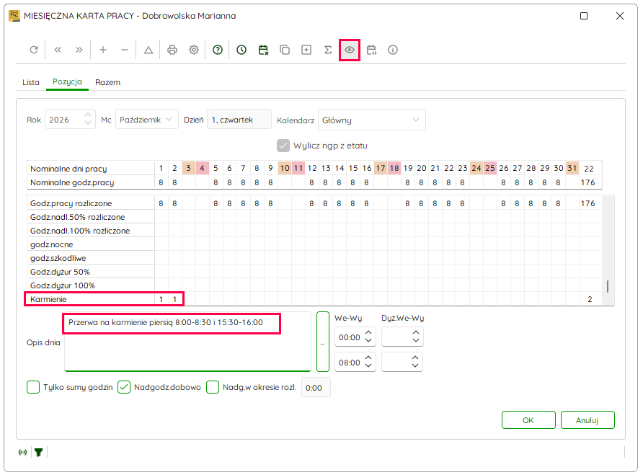Click the Opis dnia text field
Viewport: 643px width, 475px height.
point(188,342)
